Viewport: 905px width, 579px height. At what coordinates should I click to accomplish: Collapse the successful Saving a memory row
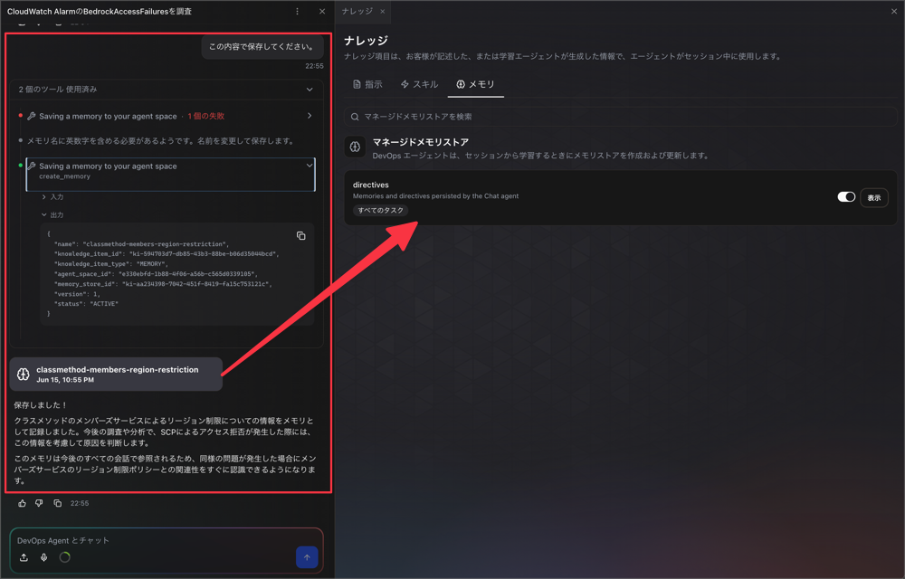pos(310,166)
